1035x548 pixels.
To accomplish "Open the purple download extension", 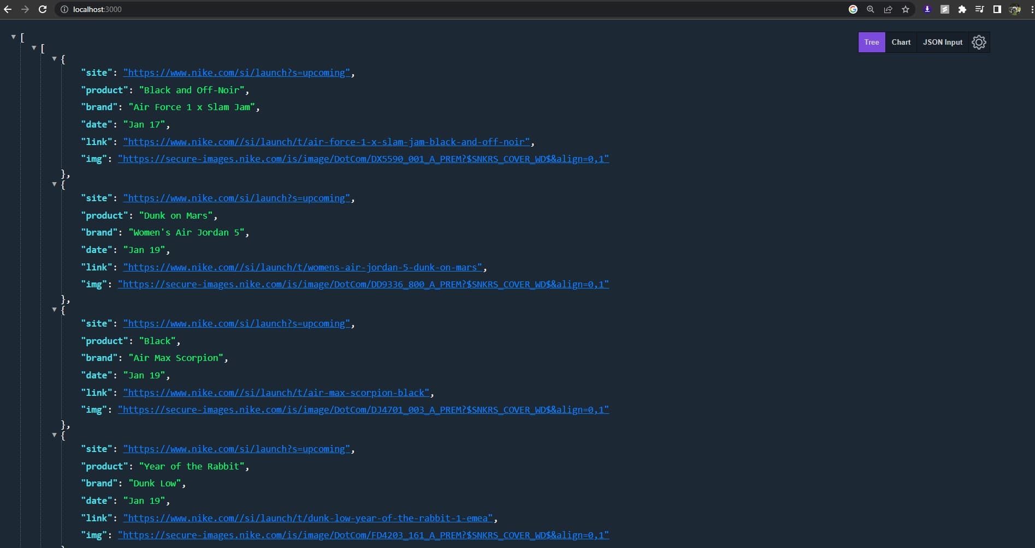I will [927, 9].
